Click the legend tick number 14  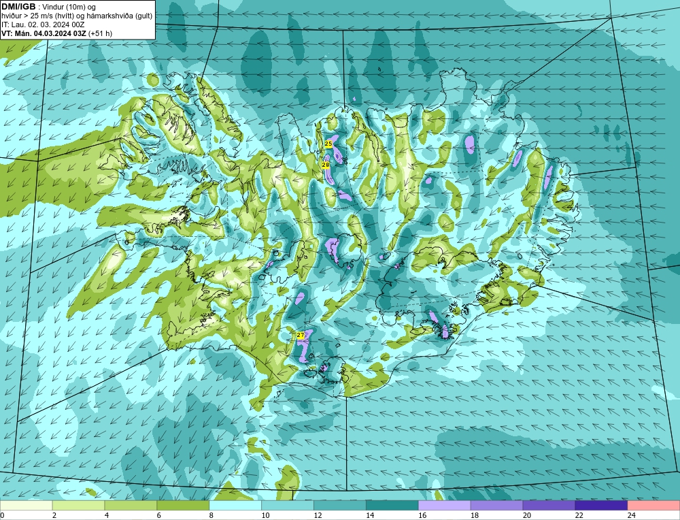[x=371, y=515]
